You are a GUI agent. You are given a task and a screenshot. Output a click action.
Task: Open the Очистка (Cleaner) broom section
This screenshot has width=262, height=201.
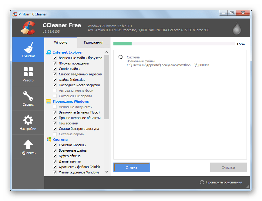coord(28,49)
